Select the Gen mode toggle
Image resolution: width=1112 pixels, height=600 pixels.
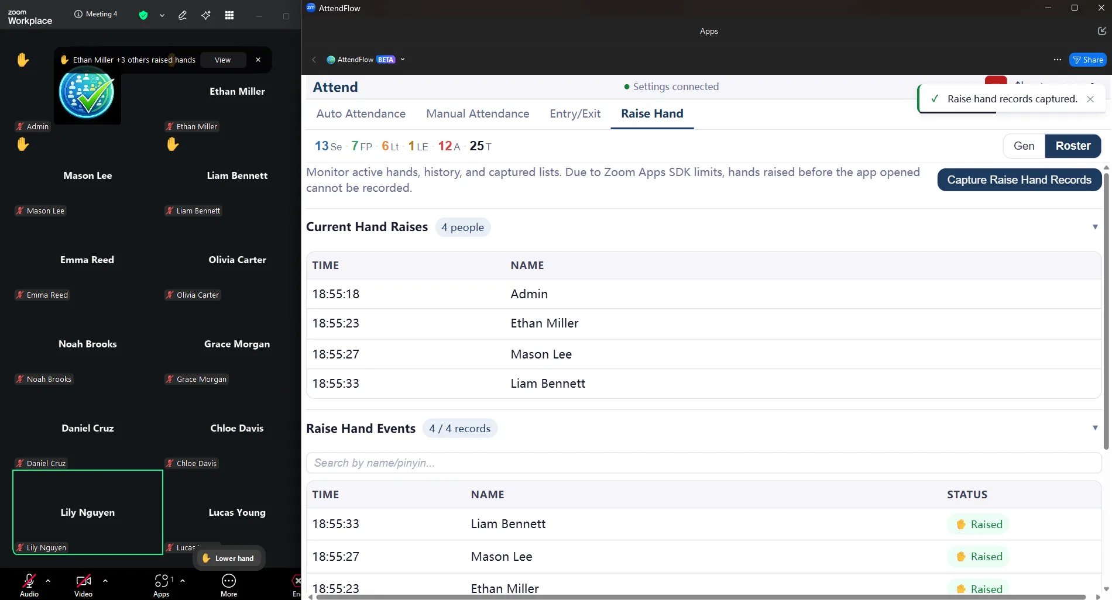(1024, 146)
